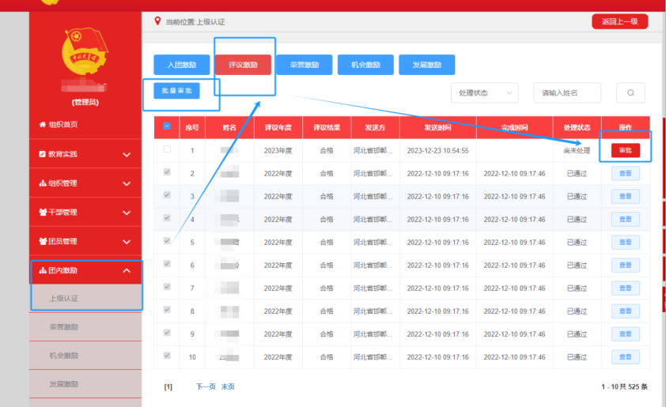This screenshot has width=666, height=407.
Task: Check the checkbox for row 1
Action: (167, 149)
